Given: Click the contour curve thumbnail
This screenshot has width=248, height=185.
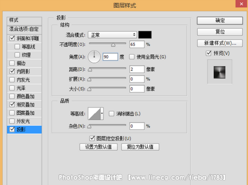Looking at the screenshot, I should [x=94, y=113].
